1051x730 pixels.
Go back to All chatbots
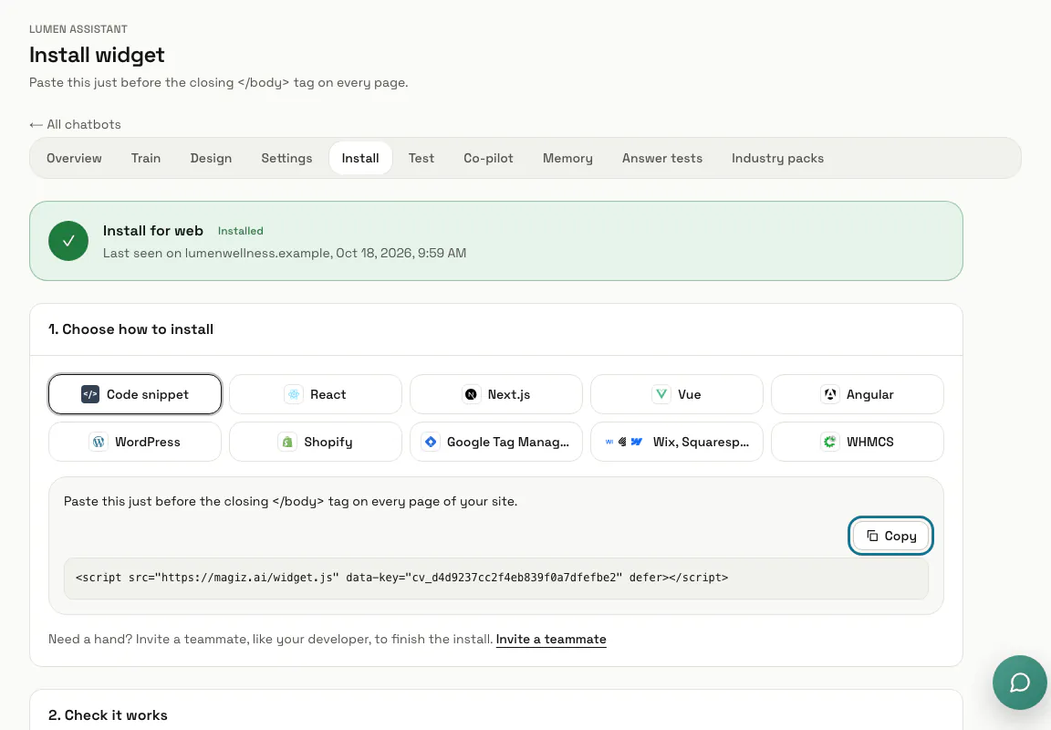75,125
